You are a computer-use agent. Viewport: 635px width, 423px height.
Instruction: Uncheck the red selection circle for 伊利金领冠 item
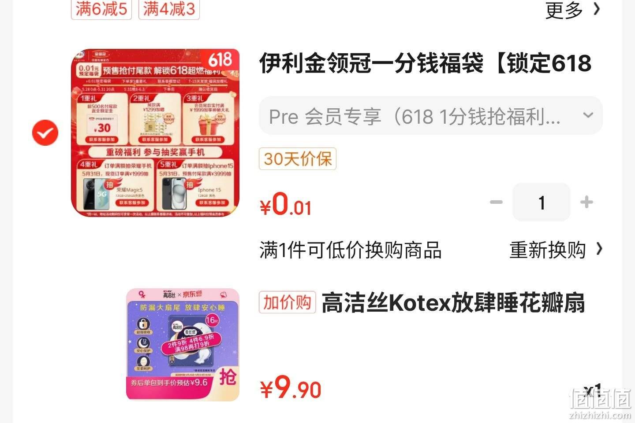point(45,132)
